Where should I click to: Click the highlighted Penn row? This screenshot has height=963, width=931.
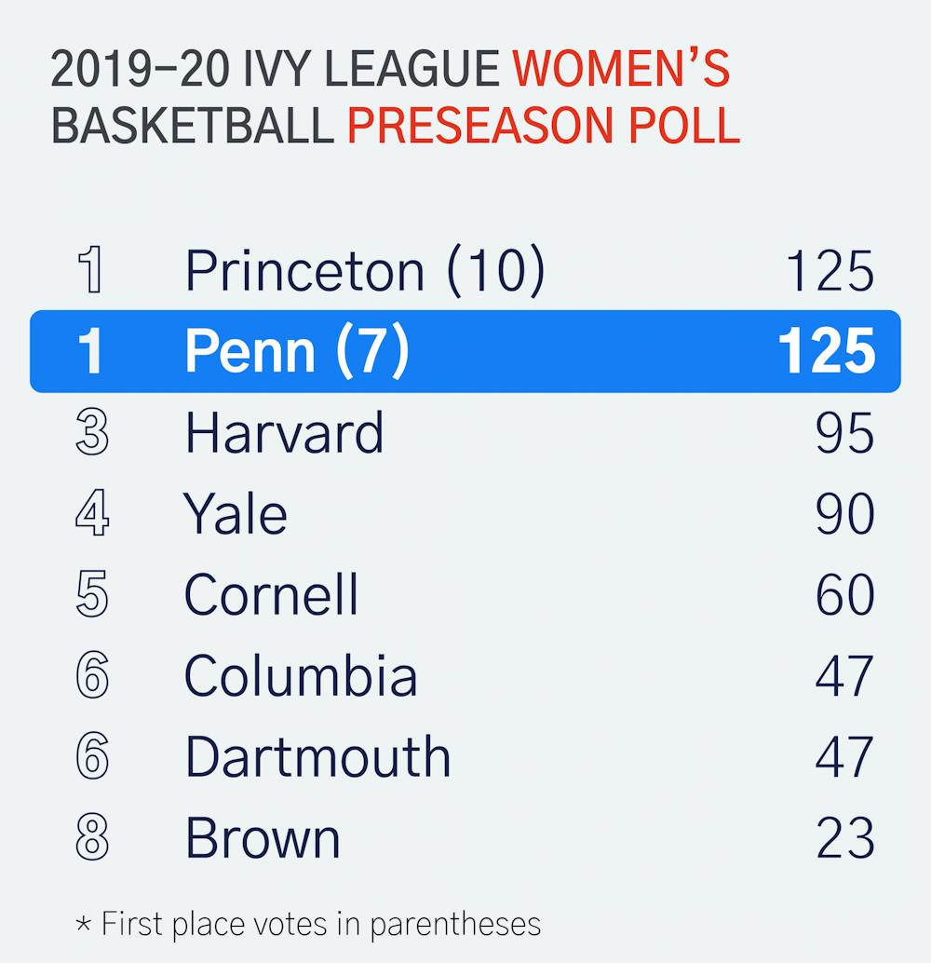click(x=465, y=351)
